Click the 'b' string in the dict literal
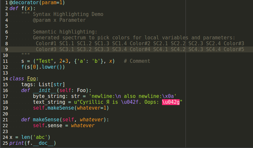Image resolution: width=253 pixels, height=148 pixels. (x=96, y=61)
